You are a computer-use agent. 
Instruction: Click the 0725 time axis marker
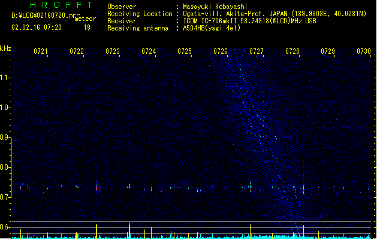point(185,51)
